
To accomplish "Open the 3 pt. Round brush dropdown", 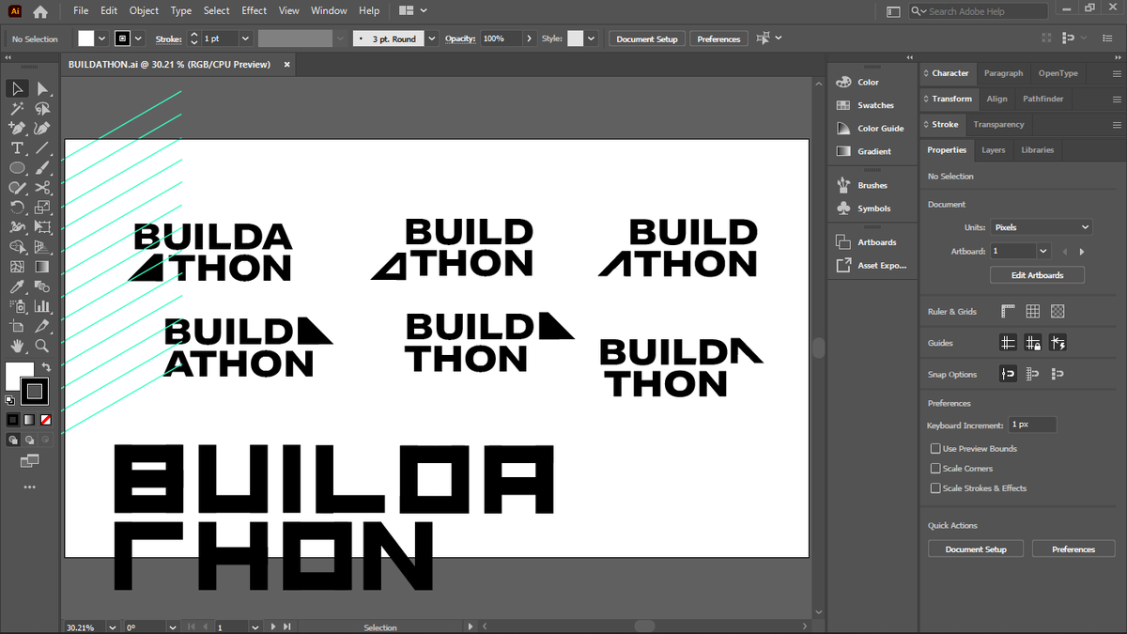I will point(432,39).
